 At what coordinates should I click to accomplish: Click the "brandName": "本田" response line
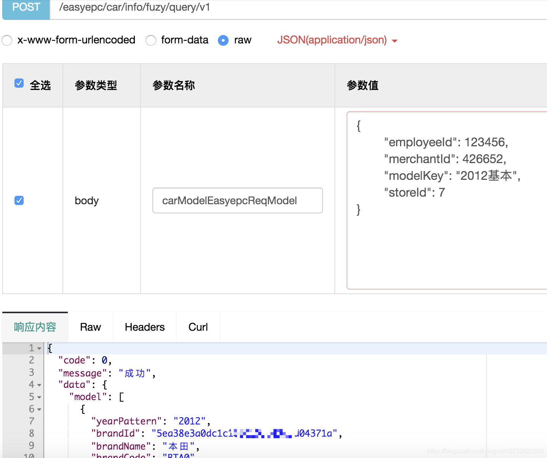click(145, 446)
